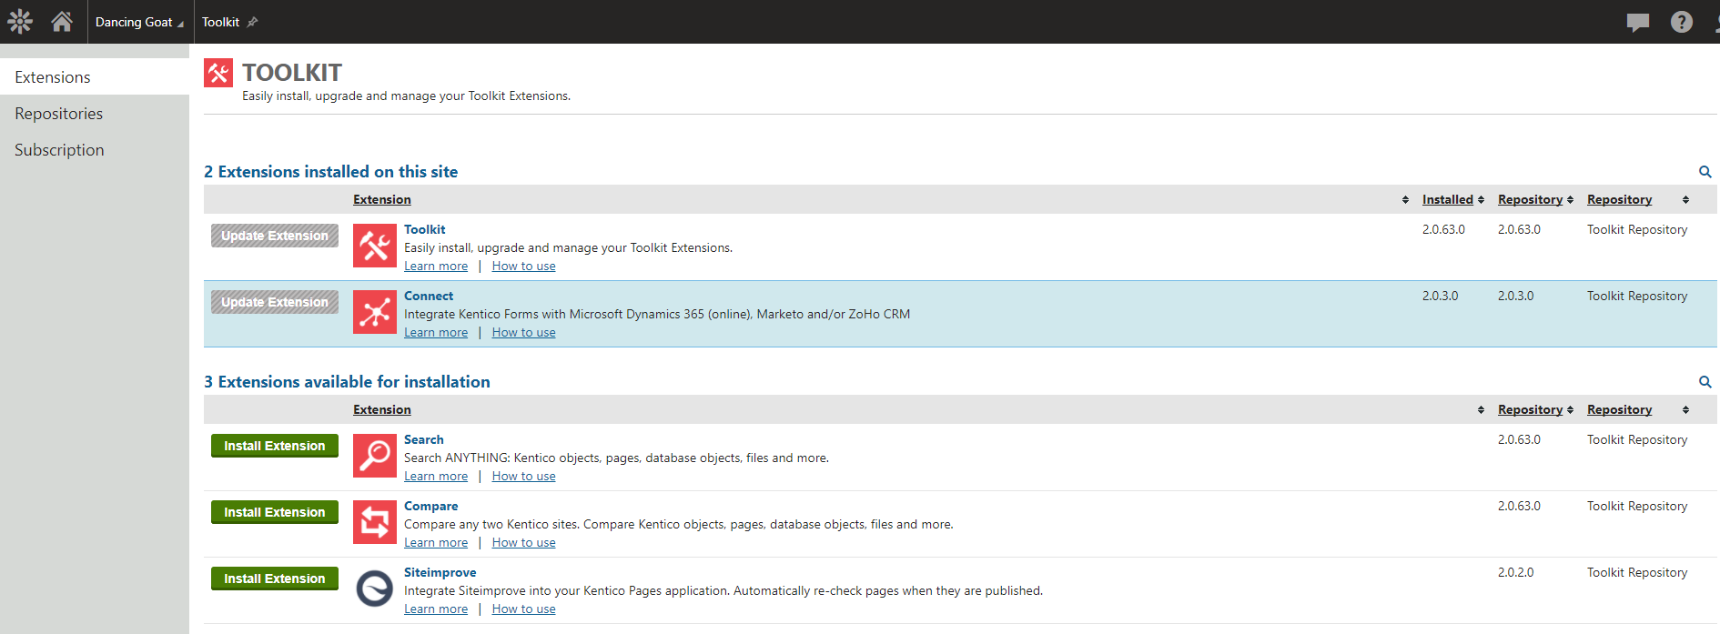The height and width of the screenshot is (634, 1720).
Task: Click the Compare extension arrows icon
Action: [375, 522]
